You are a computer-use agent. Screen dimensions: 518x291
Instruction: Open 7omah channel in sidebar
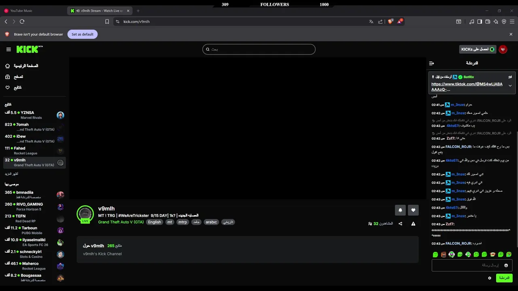pos(34,127)
